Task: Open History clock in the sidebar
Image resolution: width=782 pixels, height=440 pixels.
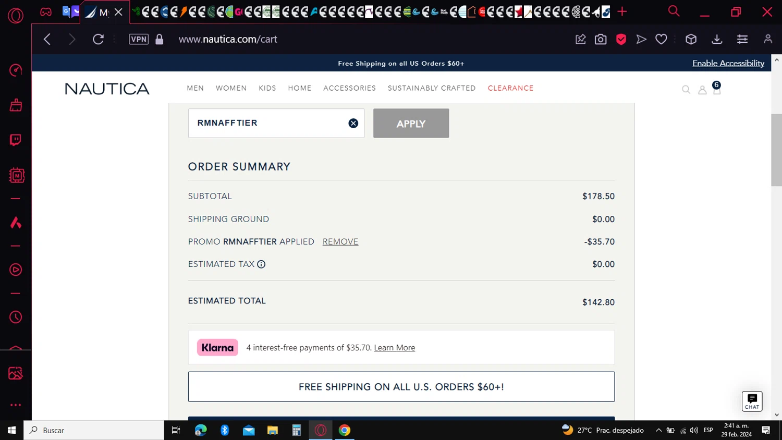Action: pos(16,317)
